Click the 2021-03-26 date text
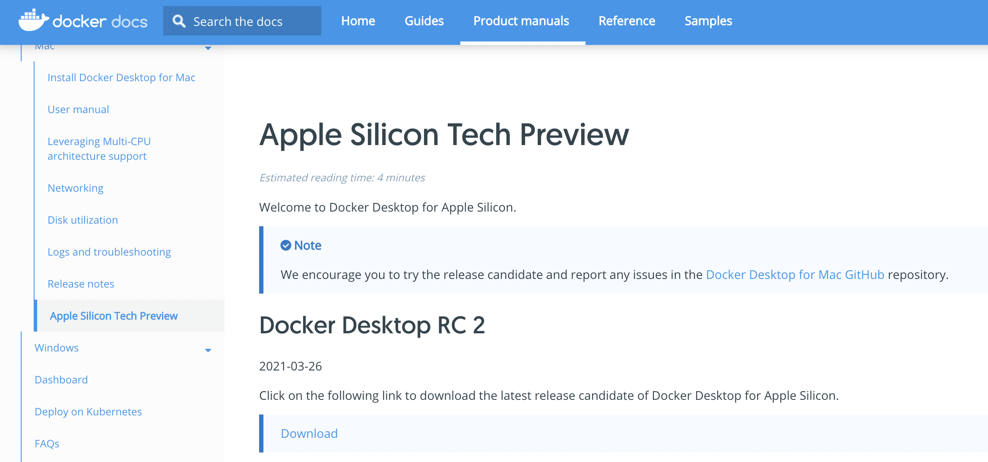The height and width of the screenshot is (462, 988). [290, 366]
